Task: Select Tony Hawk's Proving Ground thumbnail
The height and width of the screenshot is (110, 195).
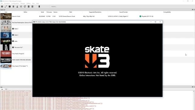Action: [6, 60]
